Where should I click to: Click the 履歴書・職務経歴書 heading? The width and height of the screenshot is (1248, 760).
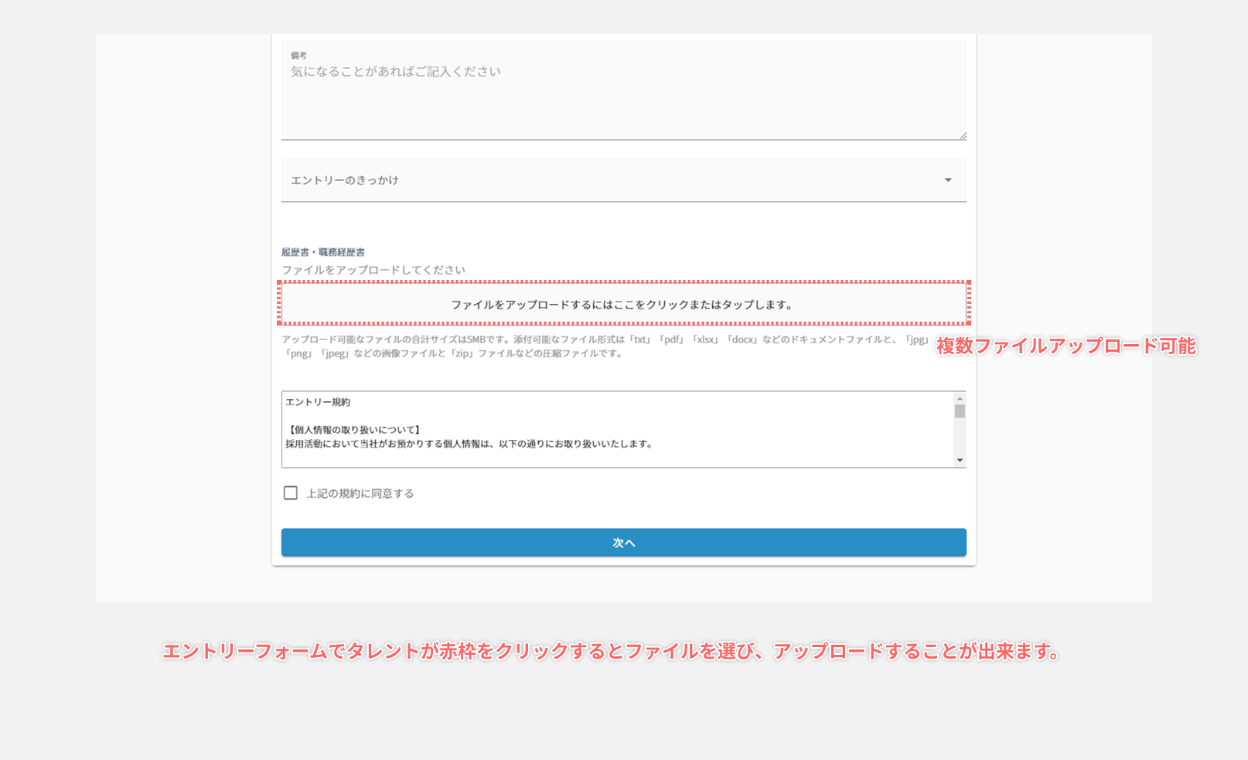click(326, 251)
